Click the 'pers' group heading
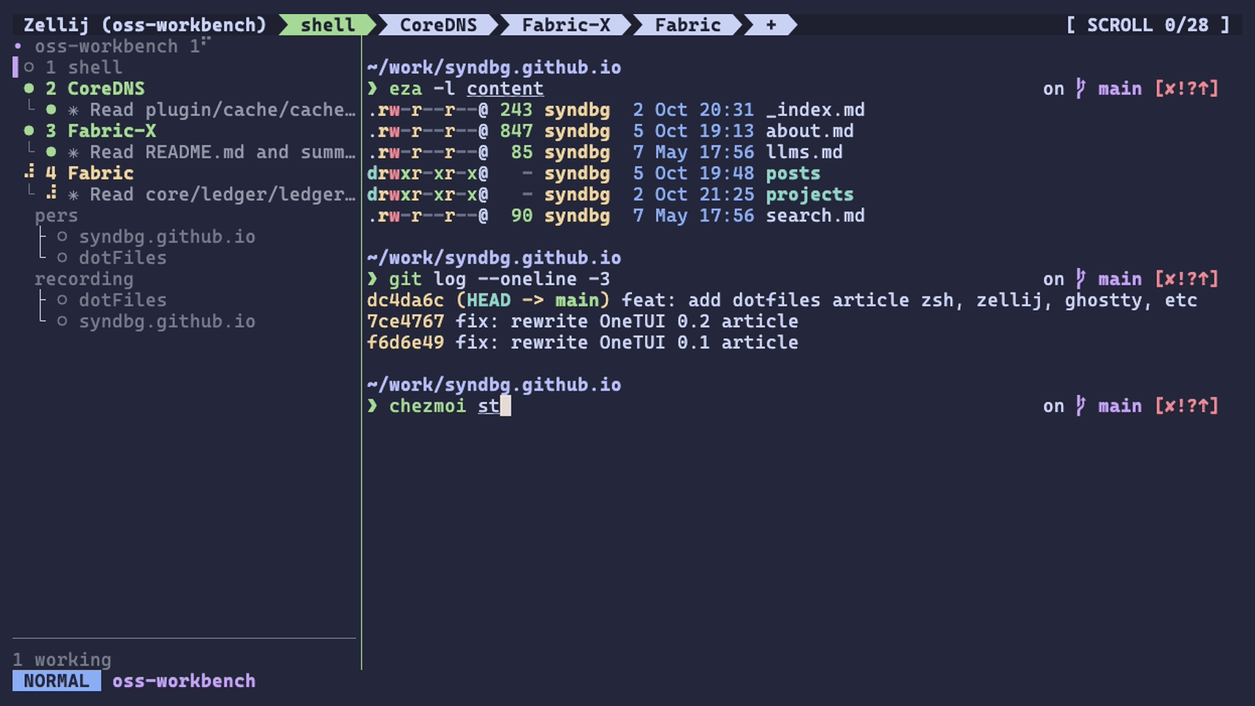 (56, 216)
